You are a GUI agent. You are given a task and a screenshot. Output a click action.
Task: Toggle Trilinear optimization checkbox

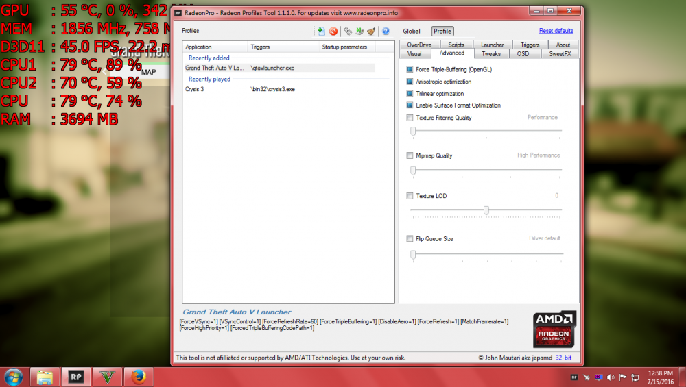click(x=410, y=93)
